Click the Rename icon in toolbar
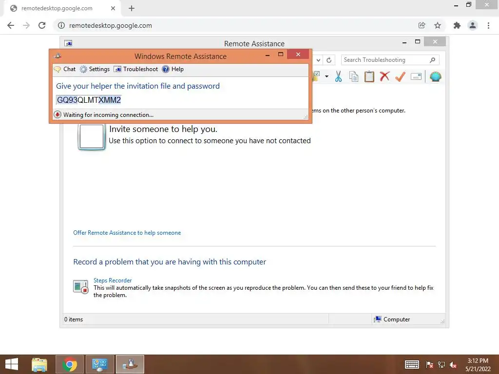Viewport: 499px width, 374px height. click(x=416, y=76)
